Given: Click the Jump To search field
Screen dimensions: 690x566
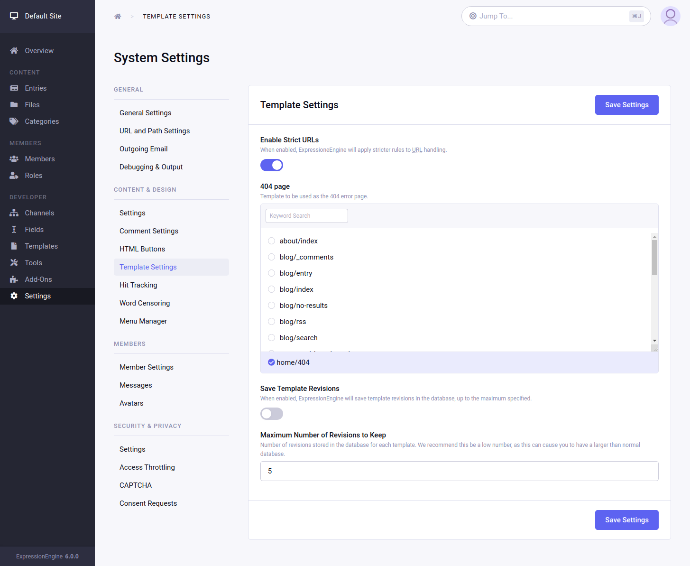Looking at the screenshot, I should [x=556, y=16].
